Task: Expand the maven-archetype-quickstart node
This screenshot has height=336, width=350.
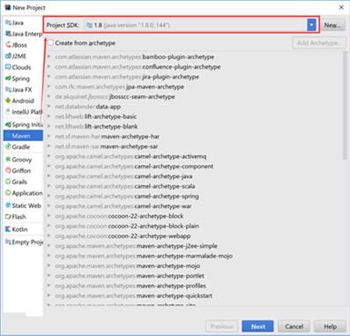Action: point(49,295)
